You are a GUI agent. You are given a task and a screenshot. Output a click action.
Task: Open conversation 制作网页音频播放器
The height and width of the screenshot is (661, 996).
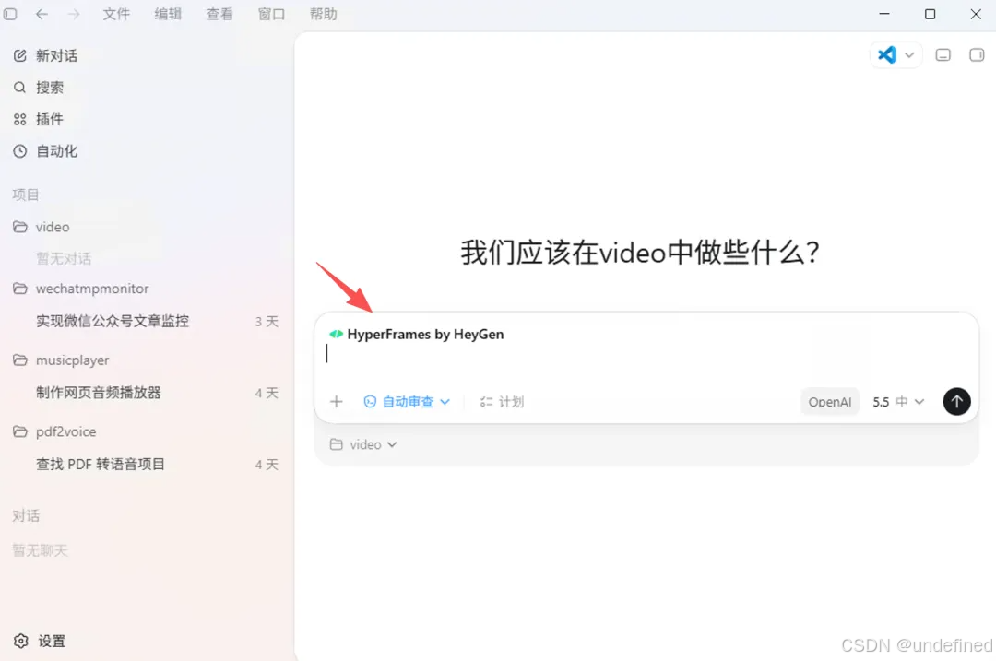(99, 393)
